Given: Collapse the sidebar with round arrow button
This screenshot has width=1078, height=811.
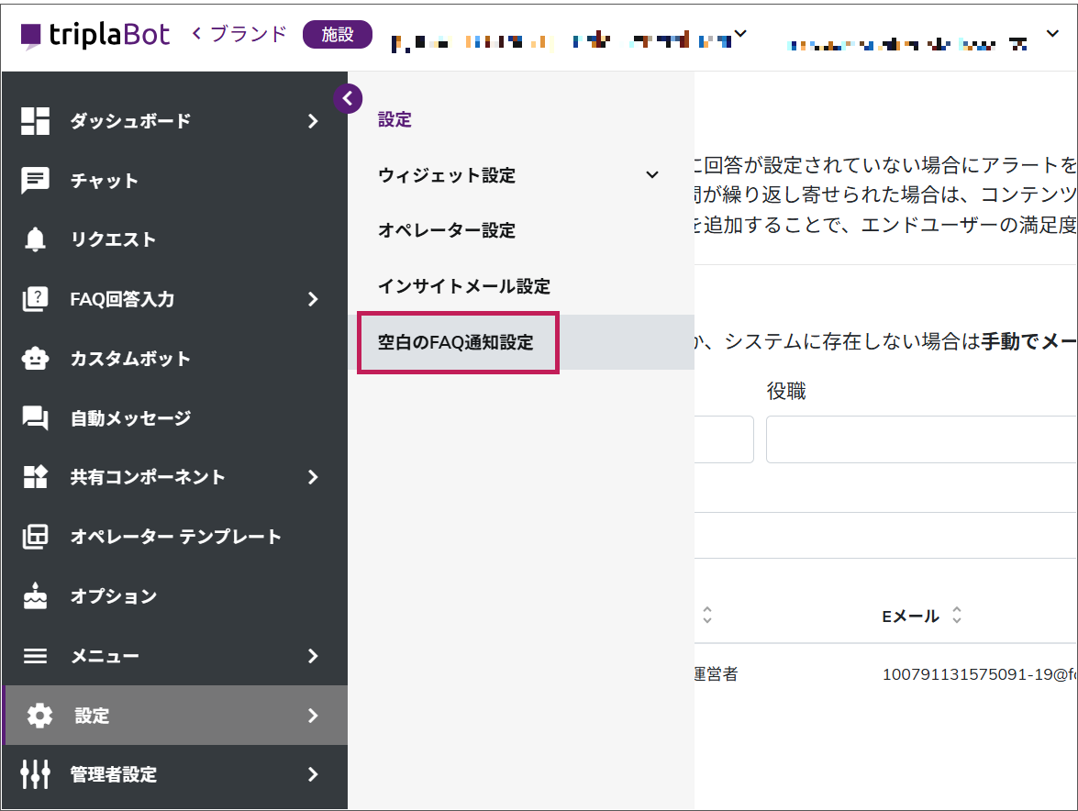Looking at the screenshot, I should pos(348,99).
